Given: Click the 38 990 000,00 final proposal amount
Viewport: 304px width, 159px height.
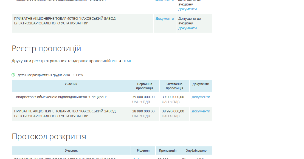Looking at the screenshot, I should 173,111.
